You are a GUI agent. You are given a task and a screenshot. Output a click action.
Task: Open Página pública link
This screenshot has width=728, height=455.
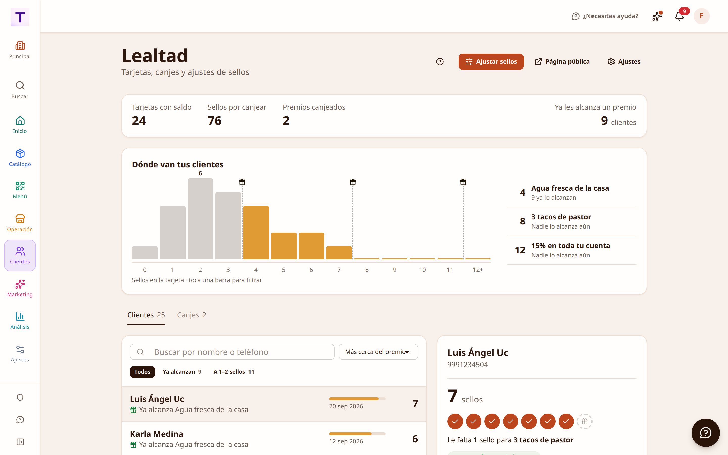coord(562,62)
